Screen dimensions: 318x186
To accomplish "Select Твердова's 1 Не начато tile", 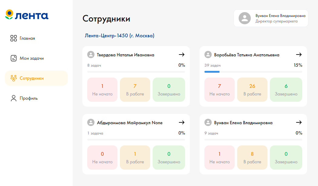I will 102,90.
